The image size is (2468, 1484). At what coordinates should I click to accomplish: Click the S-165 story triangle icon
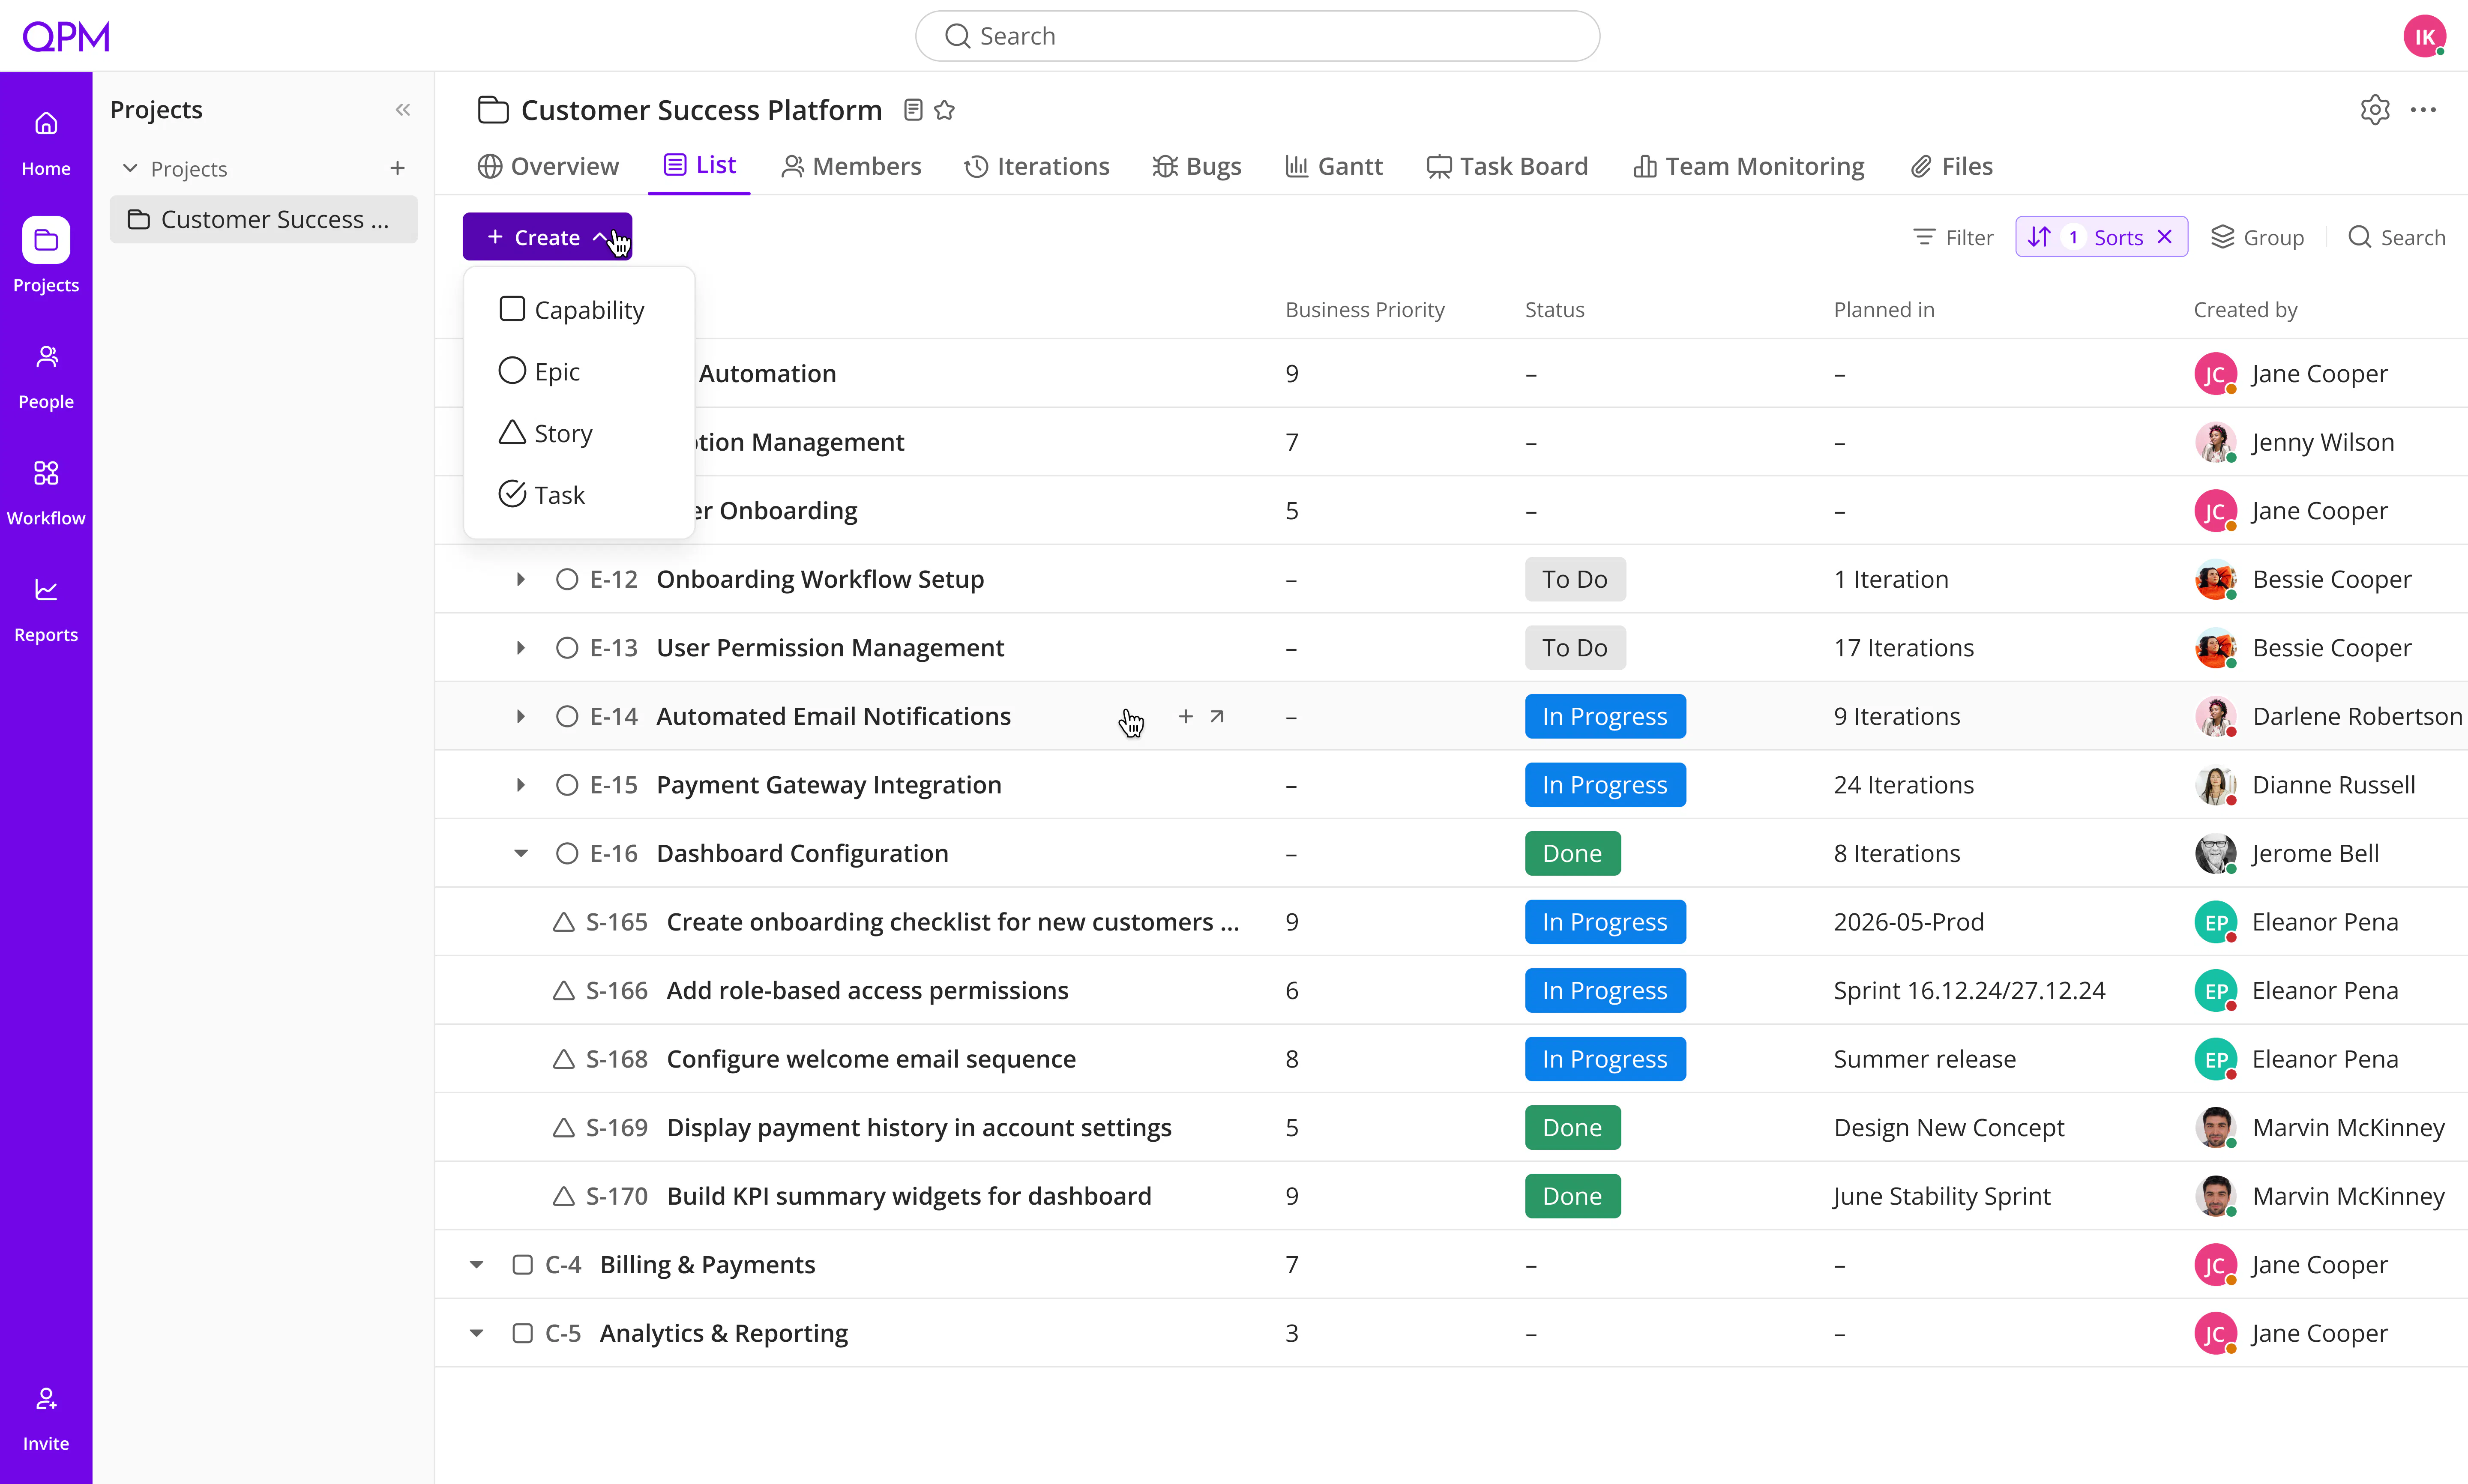pyautogui.click(x=564, y=922)
